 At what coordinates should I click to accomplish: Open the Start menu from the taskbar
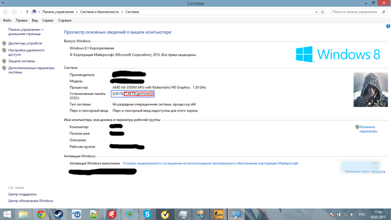point(7,214)
